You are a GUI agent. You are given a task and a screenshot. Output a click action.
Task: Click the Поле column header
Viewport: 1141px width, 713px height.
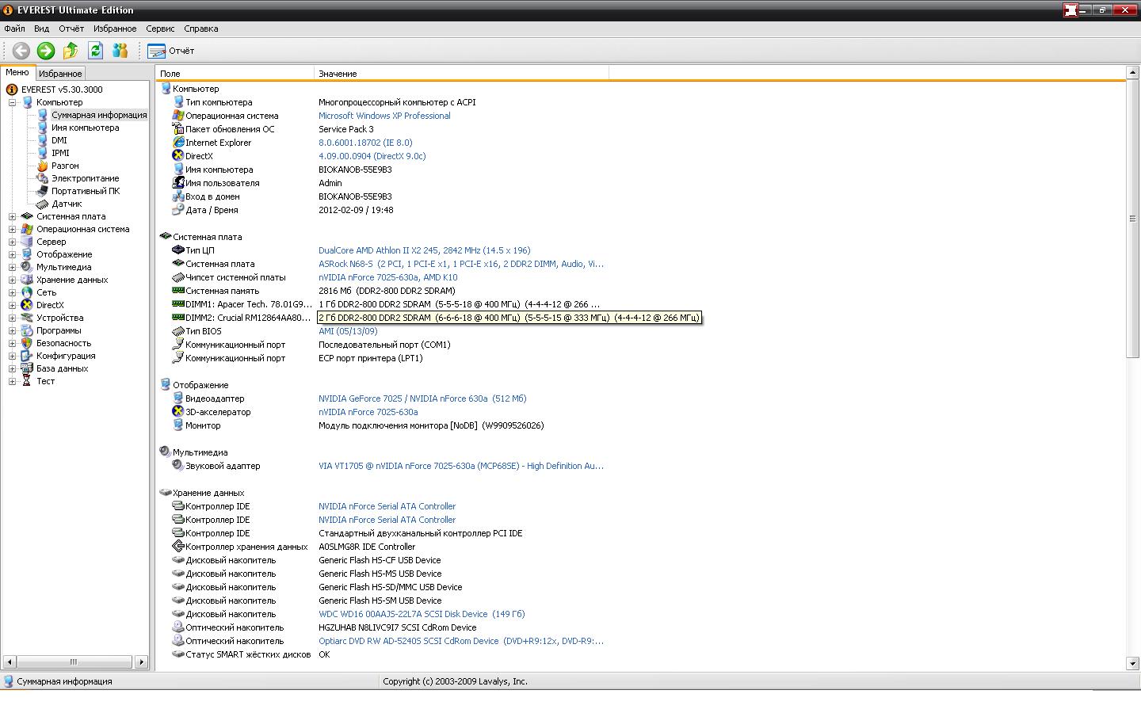point(235,74)
